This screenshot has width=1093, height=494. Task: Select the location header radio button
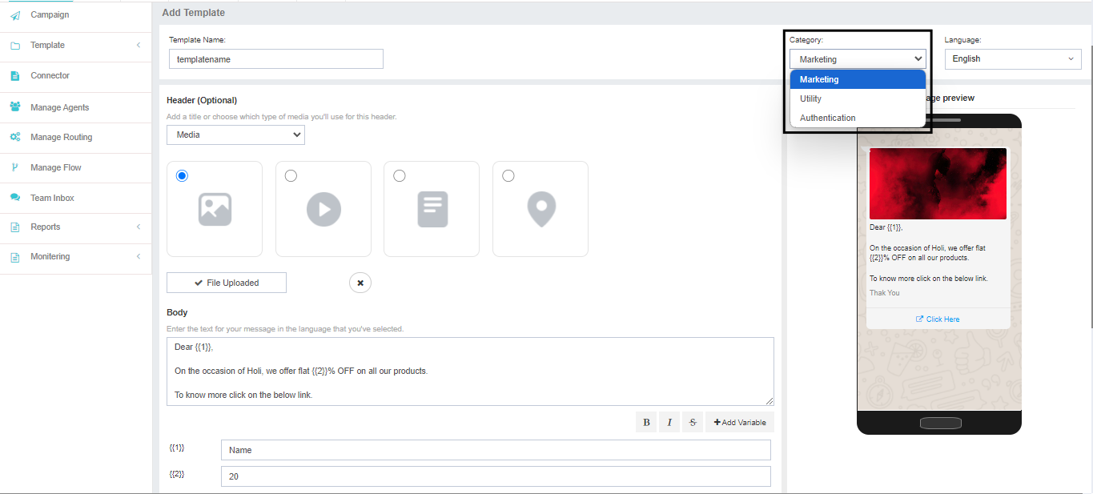tap(508, 176)
